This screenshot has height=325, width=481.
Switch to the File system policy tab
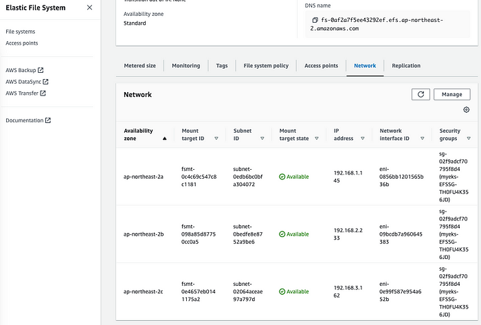(x=266, y=65)
